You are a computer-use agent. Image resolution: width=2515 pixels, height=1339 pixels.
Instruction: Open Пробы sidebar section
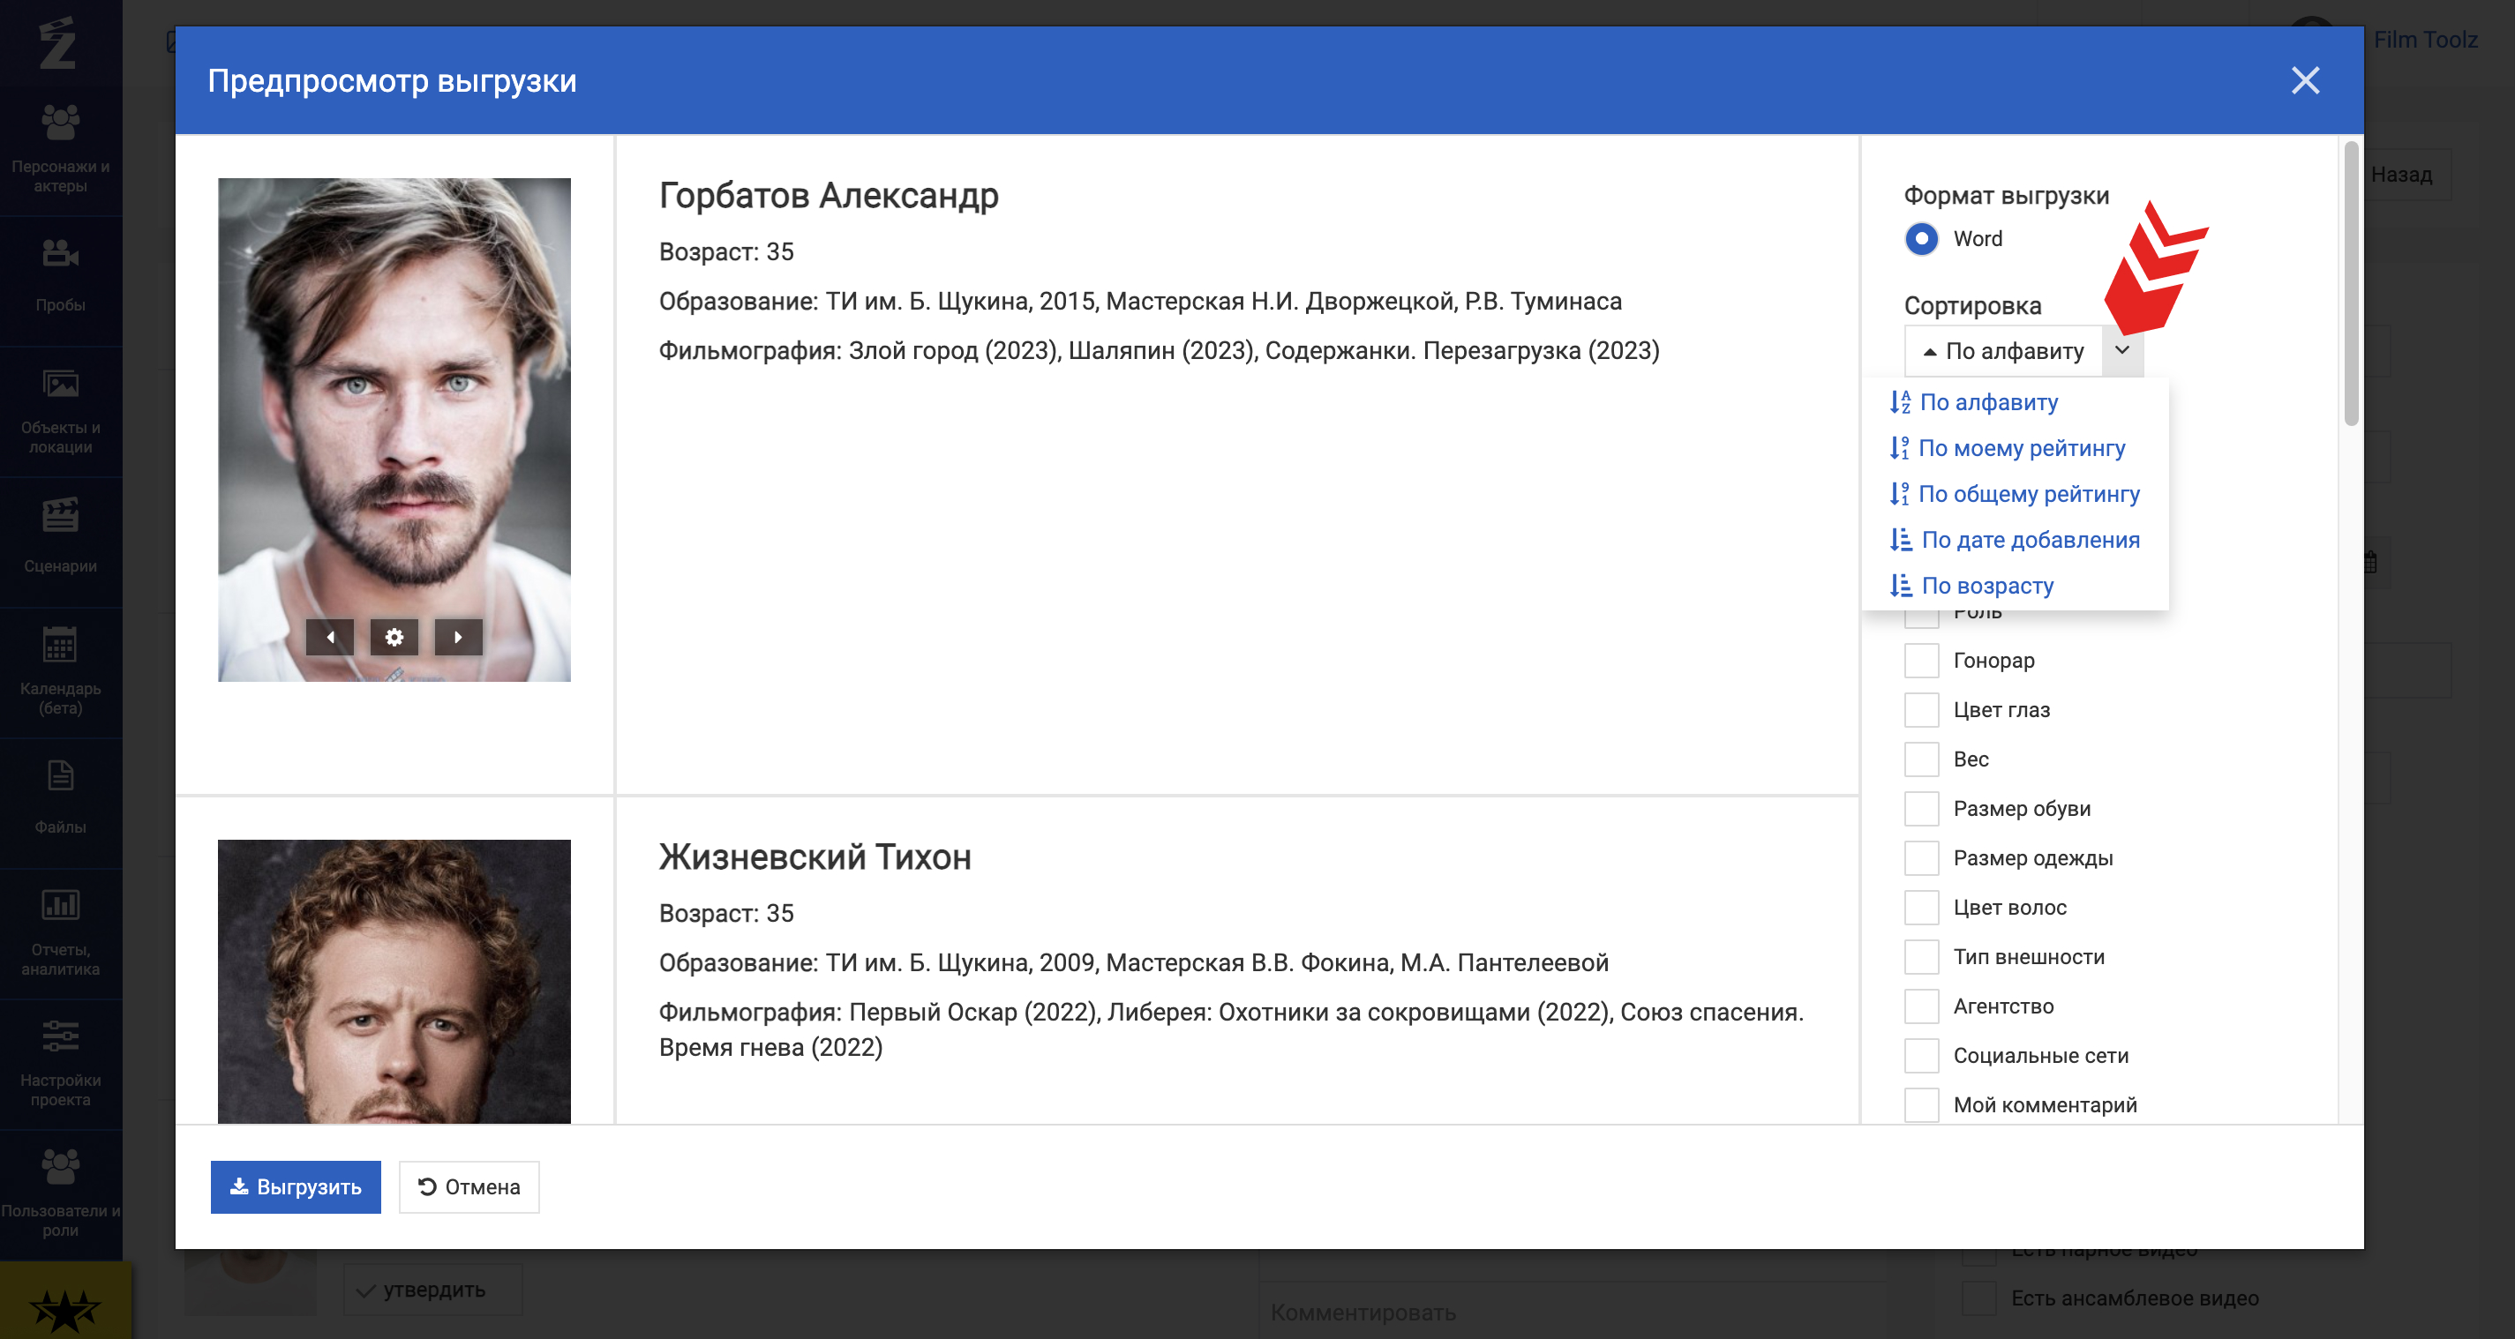click(x=61, y=276)
